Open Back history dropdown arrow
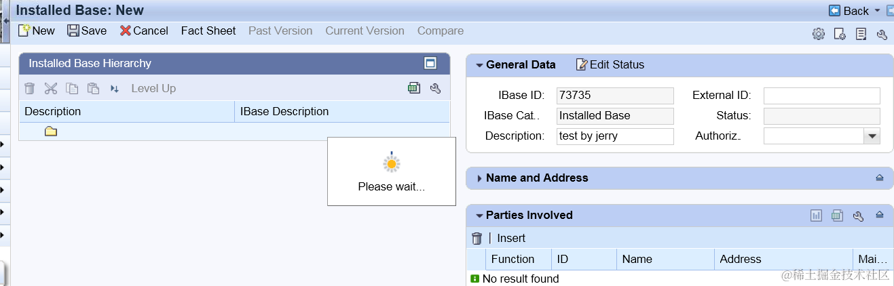 (x=877, y=11)
